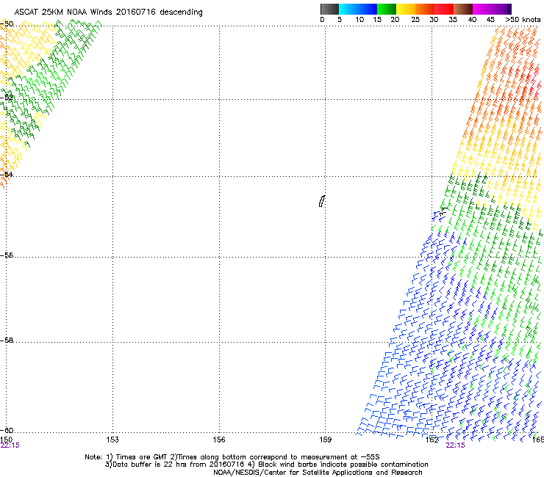
Task: Click the magenta 40-45 knots color segment
Action: click(x=482, y=9)
